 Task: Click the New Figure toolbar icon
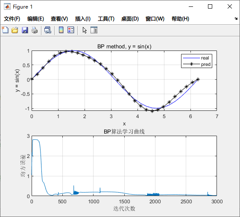(x=5, y=30)
